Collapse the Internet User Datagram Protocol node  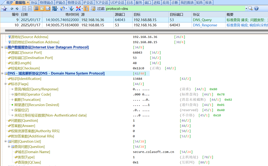[x=2, y=47]
